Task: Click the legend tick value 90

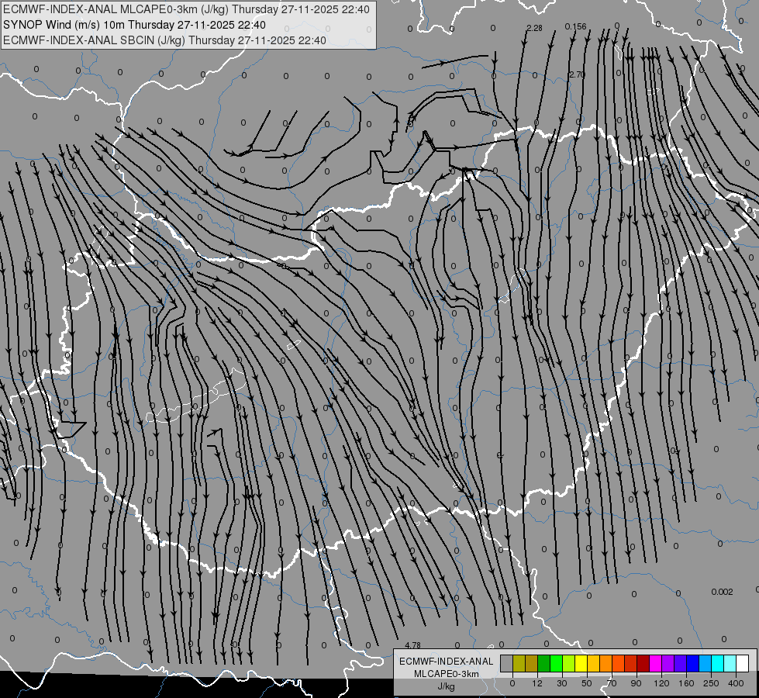Action: [636, 683]
